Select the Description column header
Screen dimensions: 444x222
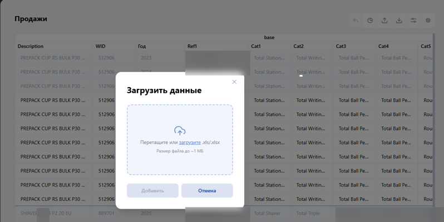[54, 46]
